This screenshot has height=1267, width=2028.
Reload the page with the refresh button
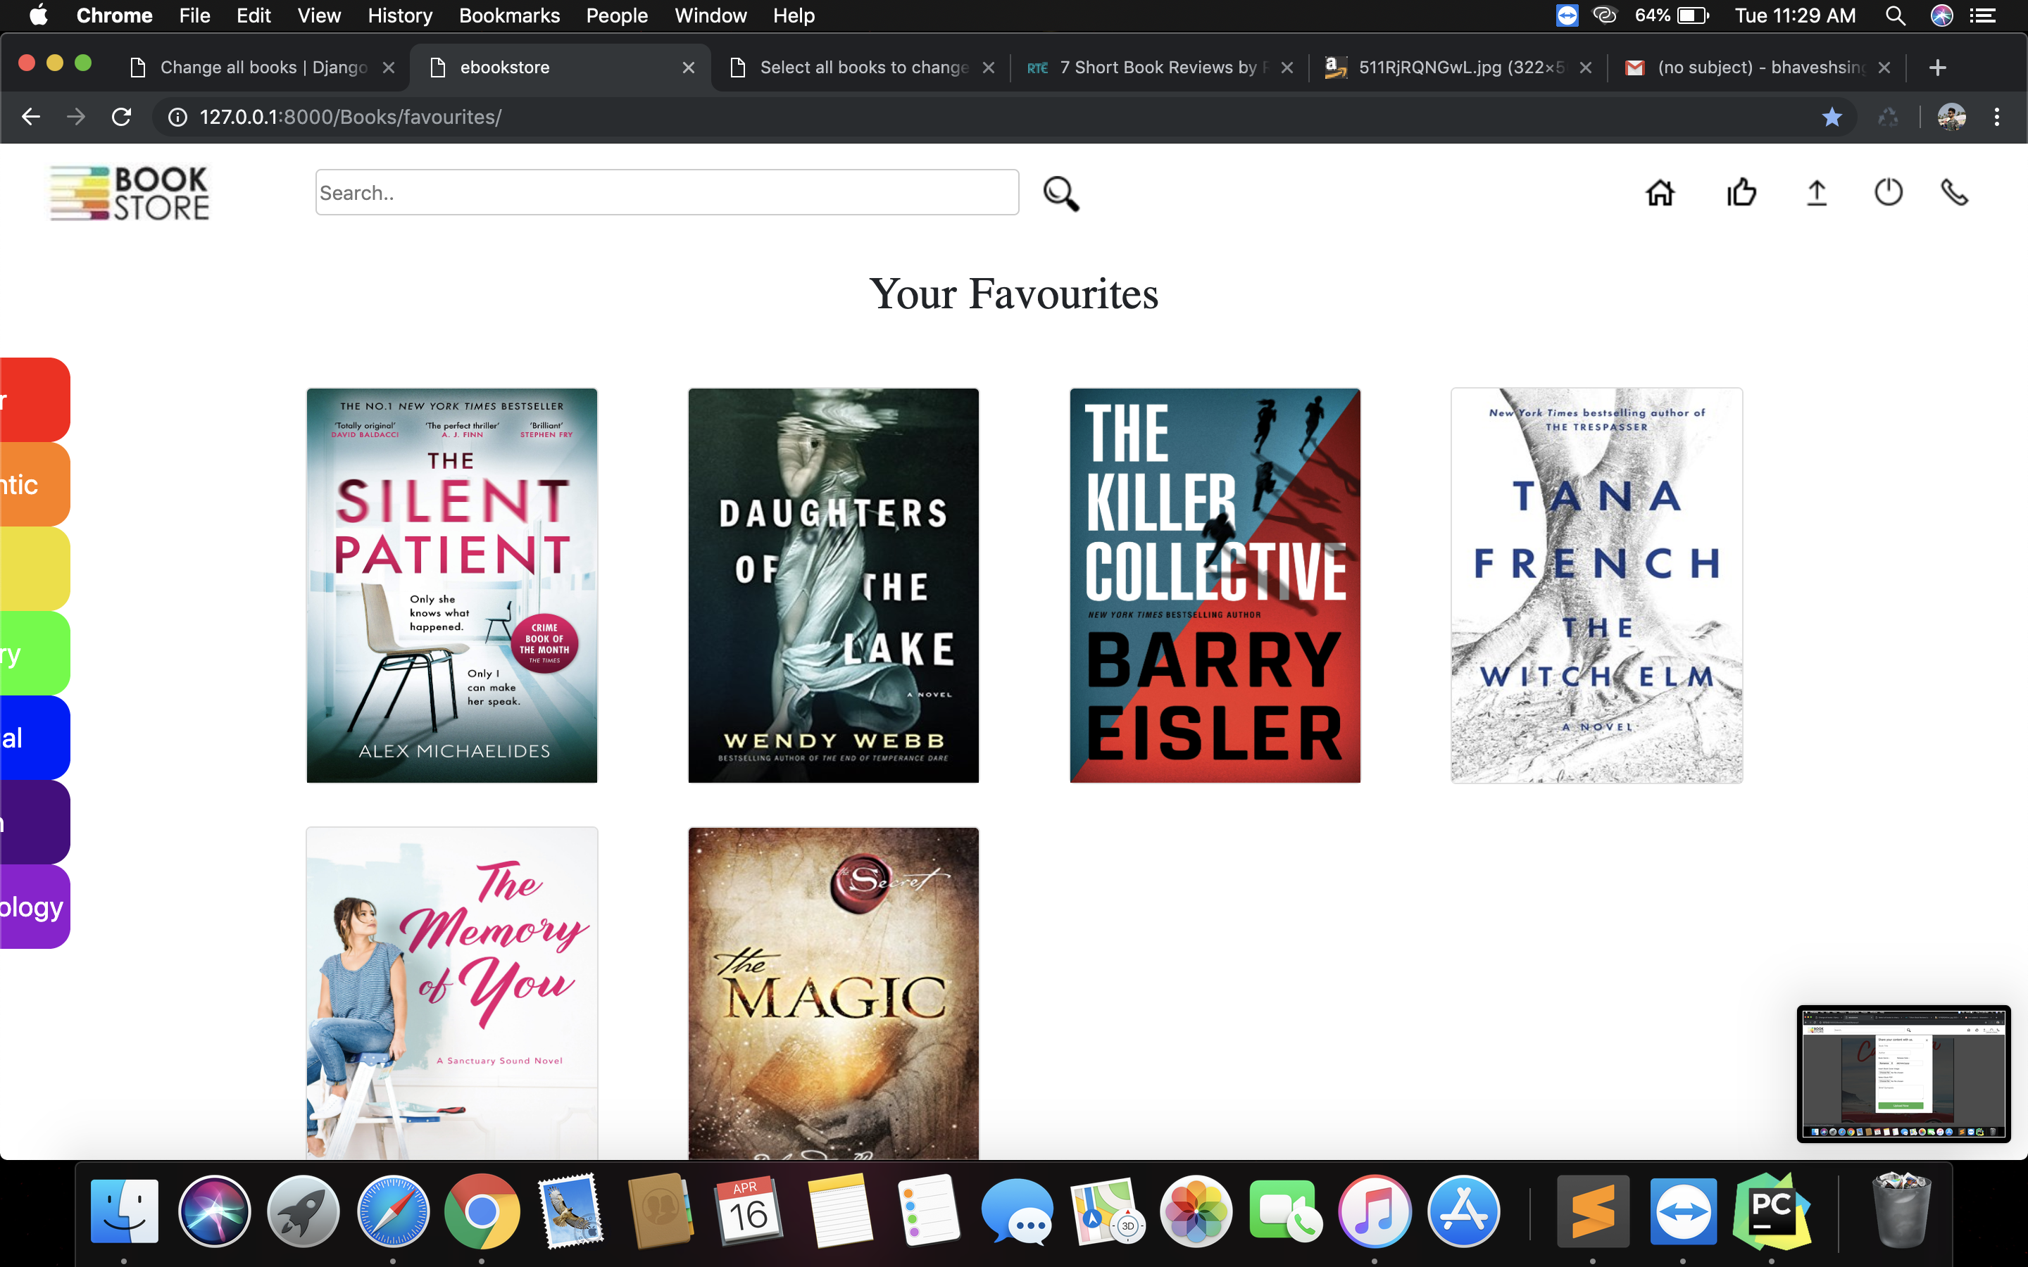tap(122, 118)
